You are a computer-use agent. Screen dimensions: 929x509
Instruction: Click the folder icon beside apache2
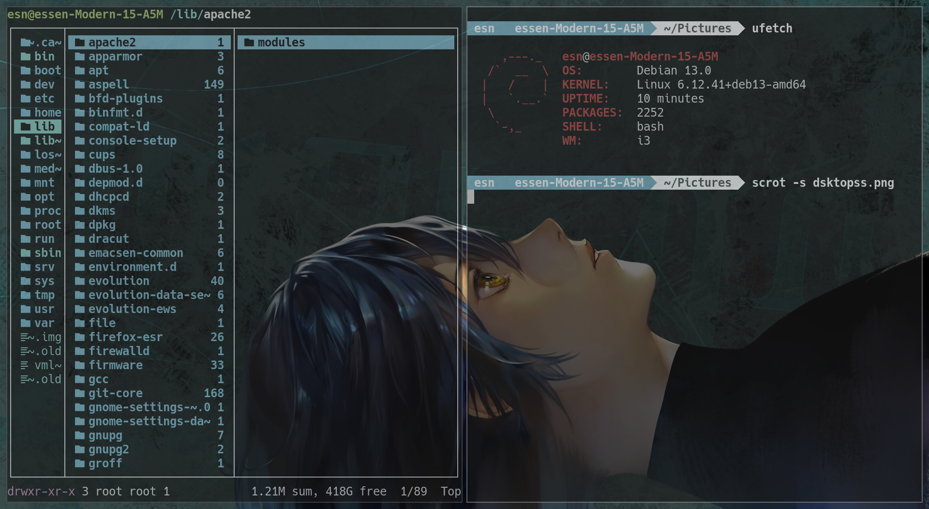(x=80, y=43)
